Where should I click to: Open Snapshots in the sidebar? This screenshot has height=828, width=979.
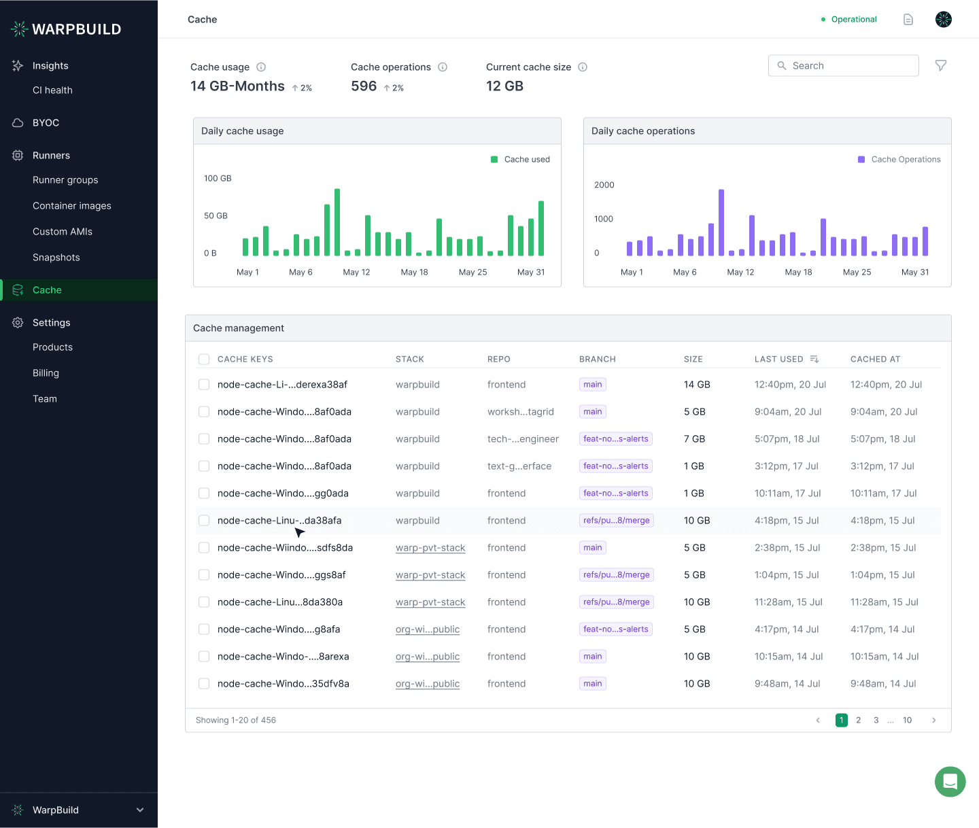[56, 258]
